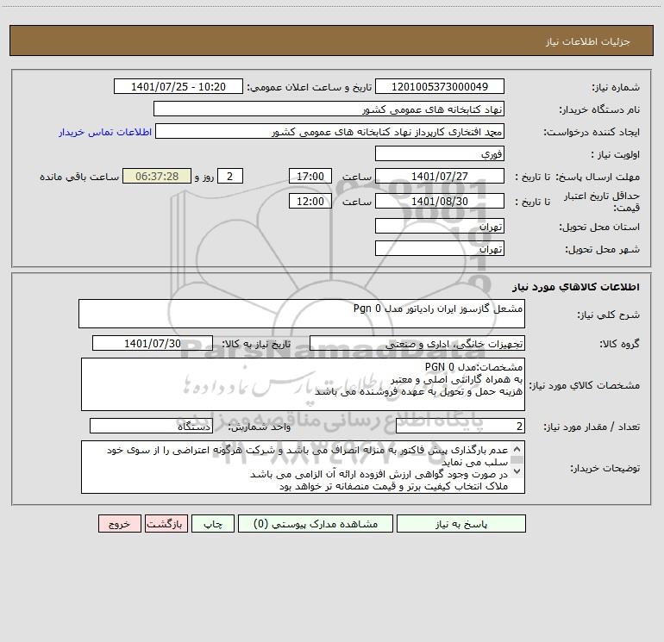Select the need number field 1201005373000049

tap(440, 87)
